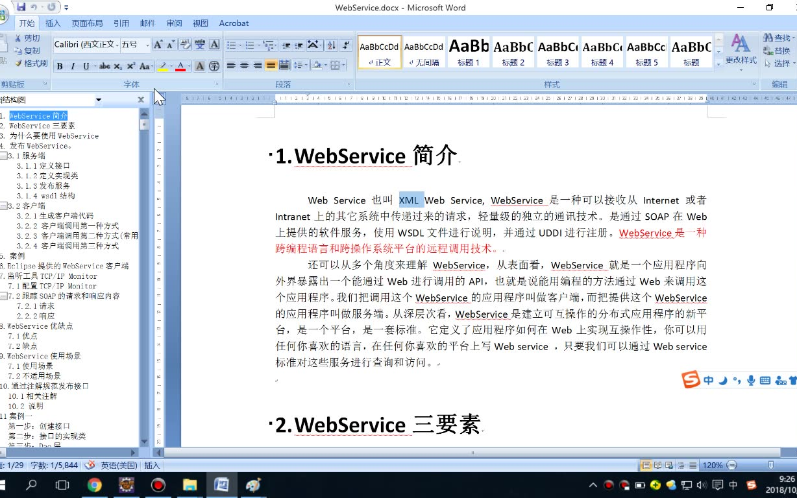Toggle strikethrough formatting
Viewport: 797px width, 498px height.
(x=104, y=65)
